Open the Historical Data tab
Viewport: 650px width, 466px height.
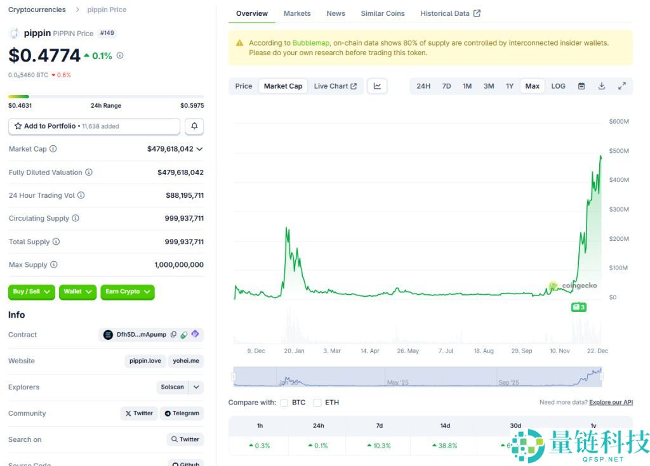point(450,13)
